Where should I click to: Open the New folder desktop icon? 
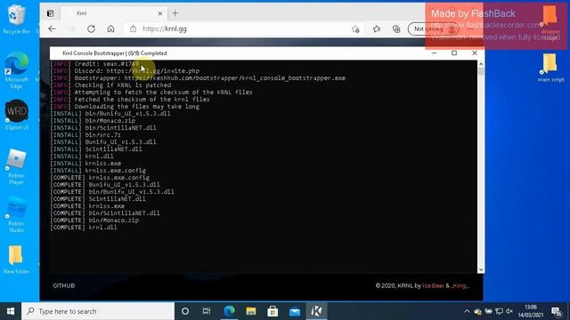click(x=16, y=260)
